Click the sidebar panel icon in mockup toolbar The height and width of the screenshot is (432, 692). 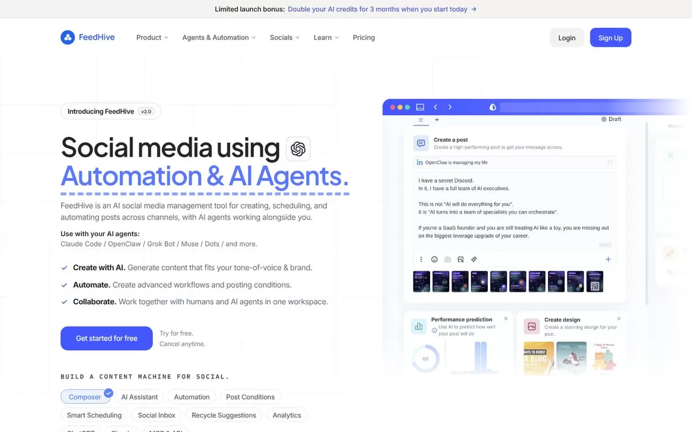(420, 107)
